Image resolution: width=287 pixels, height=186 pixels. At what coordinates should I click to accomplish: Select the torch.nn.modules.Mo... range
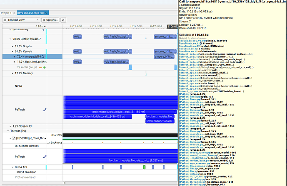point(160,117)
